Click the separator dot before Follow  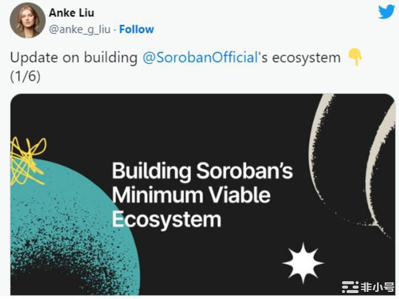pos(116,29)
